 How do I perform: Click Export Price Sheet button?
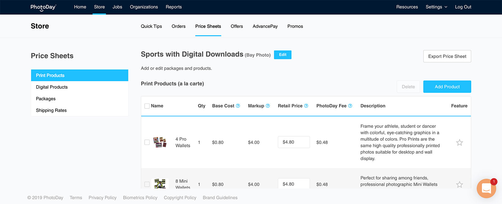(447, 56)
